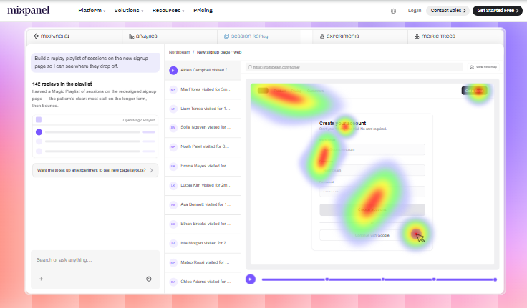Switch to the Analytics tab
527x308 pixels.
tap(170, 36)
